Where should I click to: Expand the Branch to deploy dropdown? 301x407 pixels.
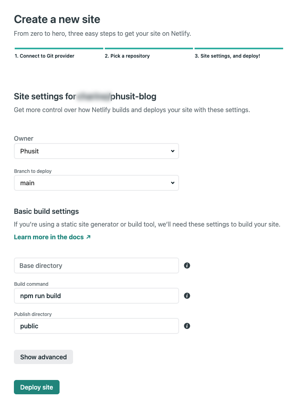[x=96, y=183]
